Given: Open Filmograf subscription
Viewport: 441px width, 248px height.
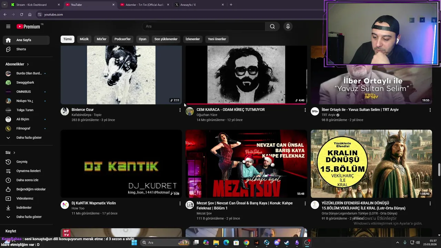Looking at the screenshot, I should point(26,128).
